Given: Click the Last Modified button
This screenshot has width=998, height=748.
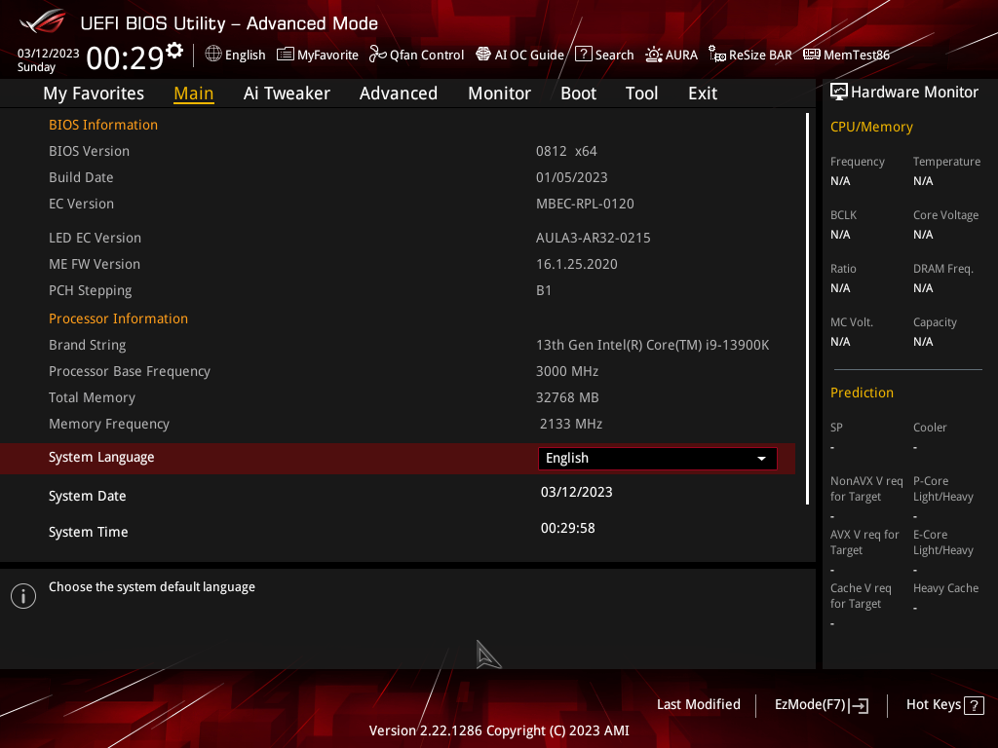Looking at the screenshot, I should coord(698,705).
